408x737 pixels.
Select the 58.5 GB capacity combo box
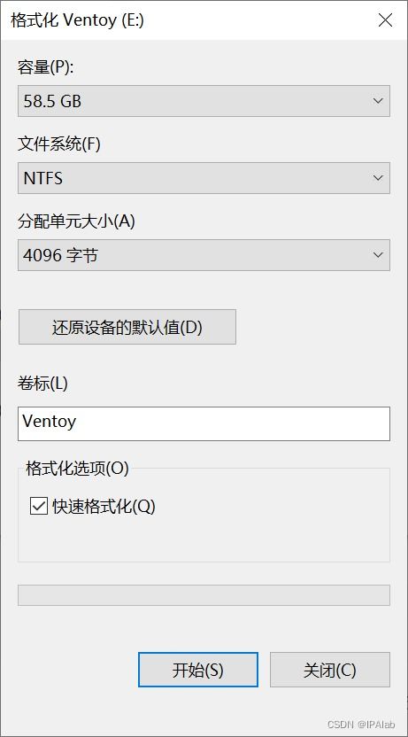[204, 101]
